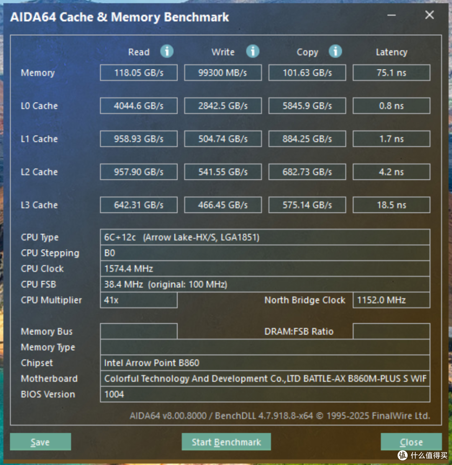The width and height of the screenshot is (452, 465).
Task: Click the L3 Cache row label
Action: pos(39,205)
